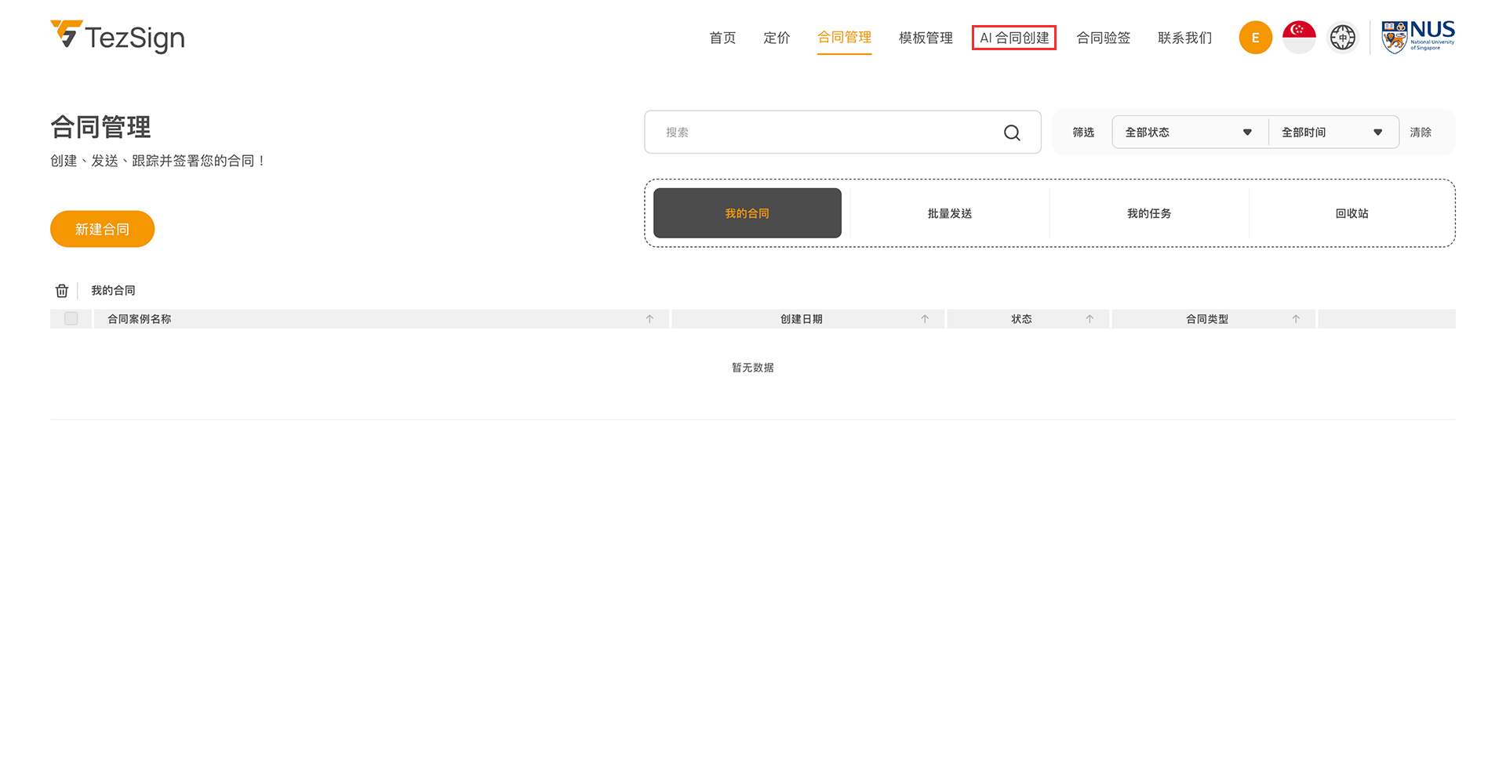Toggle the select-all checkbox in table header

pyautogui.click(x=71, y=319)
